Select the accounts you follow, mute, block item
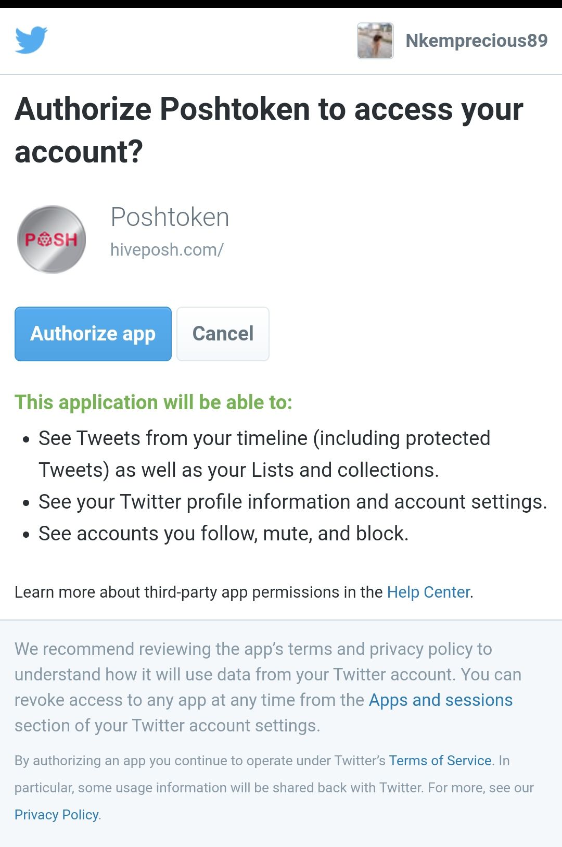Image resolution: width=562 pixels, height=847 pixels. tap(224, 534)
